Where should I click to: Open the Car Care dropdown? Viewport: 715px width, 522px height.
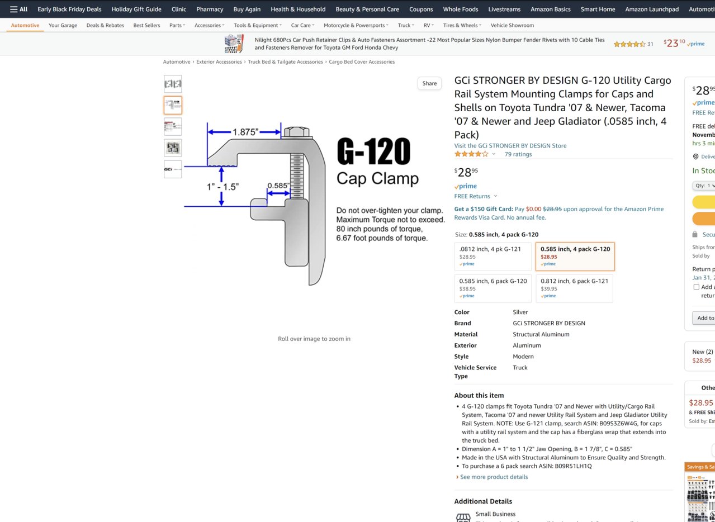(x=302, y=25)
